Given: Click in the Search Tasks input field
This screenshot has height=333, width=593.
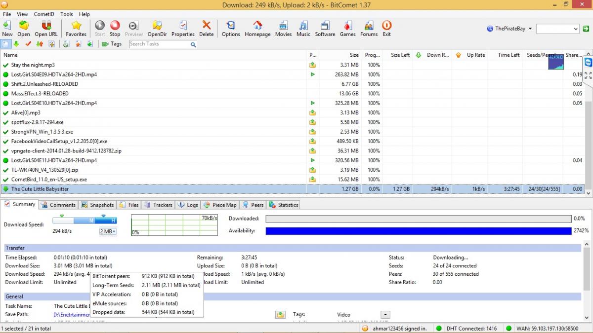Looking at the screenshot, I should [159, 44].
